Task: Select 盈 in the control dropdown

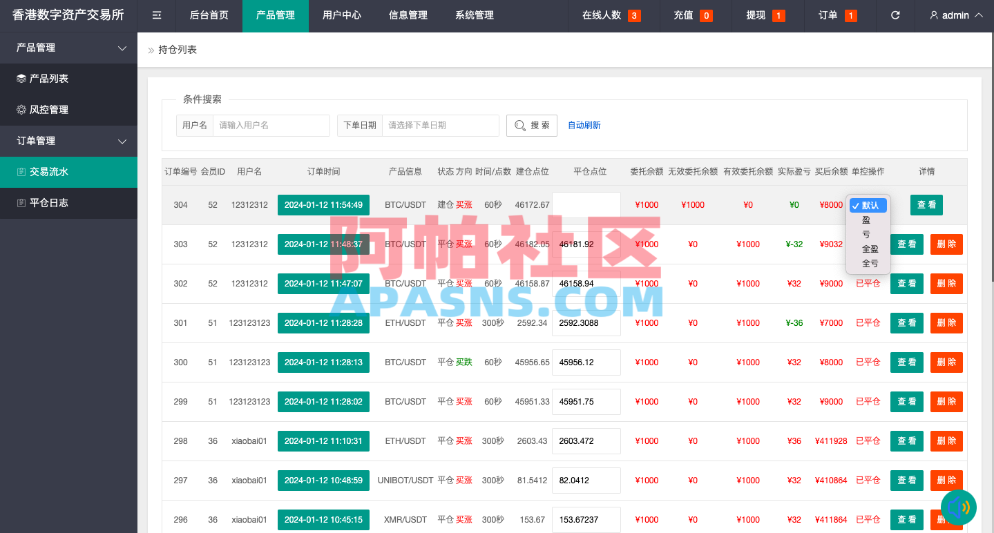Action: 868,220
